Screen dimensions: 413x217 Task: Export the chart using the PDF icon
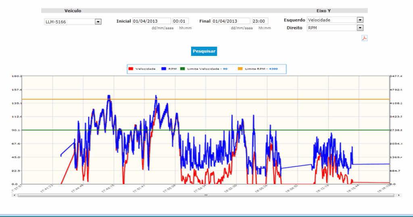364,38
